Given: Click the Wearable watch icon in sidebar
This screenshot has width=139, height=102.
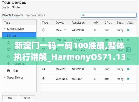Looking at the screenshot, I should [9, 64].
